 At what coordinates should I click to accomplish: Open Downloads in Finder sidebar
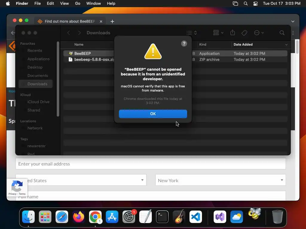[36, 84]
